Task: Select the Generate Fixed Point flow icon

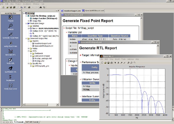Action: [x=11, y=34]
